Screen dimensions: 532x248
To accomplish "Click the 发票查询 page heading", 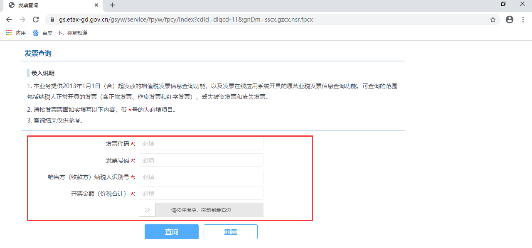I will click(38, 54).
